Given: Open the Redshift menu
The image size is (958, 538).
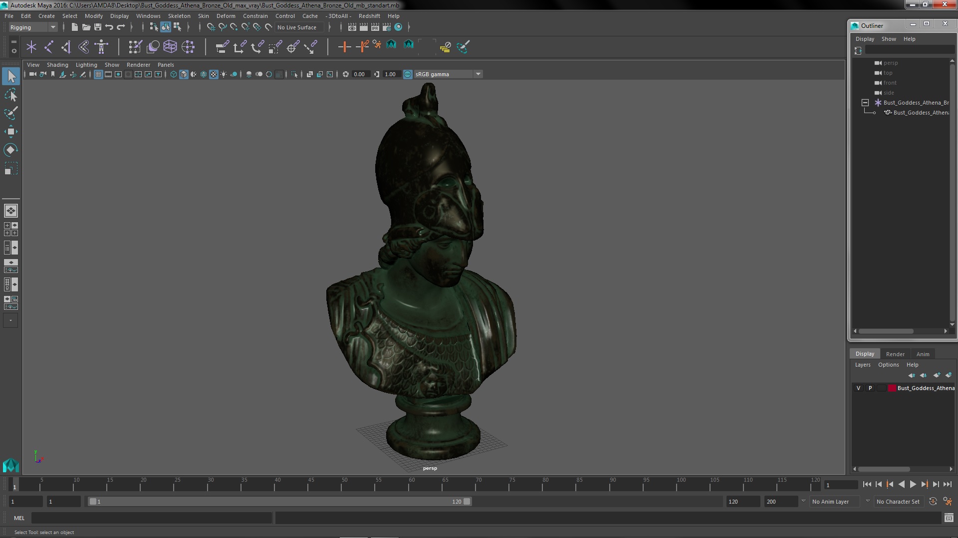Looking at the screenshot, I should 369,16.
